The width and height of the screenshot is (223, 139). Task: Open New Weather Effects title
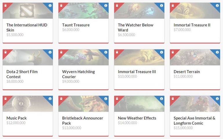(x=137, y=118)
